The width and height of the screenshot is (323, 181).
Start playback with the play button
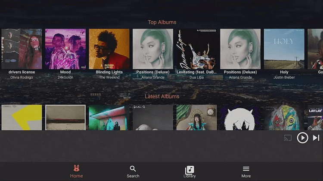(302, 138)
